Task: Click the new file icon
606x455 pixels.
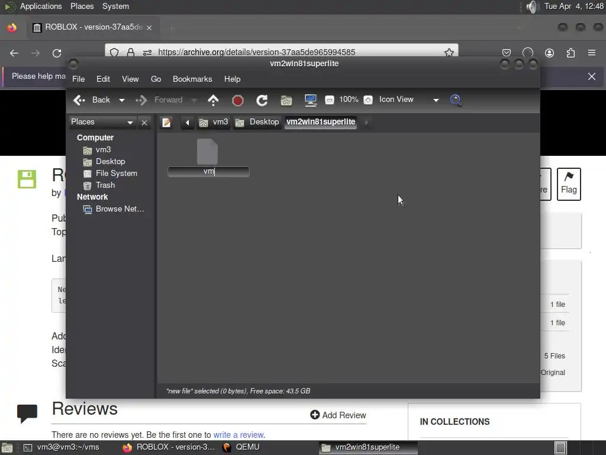Action: tap(208, 152)
